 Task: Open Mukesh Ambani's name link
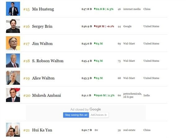point(46,95)
